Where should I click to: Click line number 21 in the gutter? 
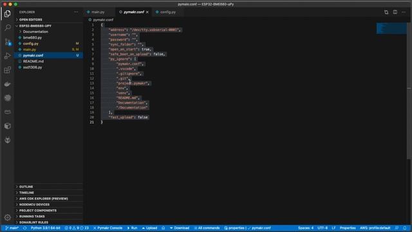[x=91, y=122]
